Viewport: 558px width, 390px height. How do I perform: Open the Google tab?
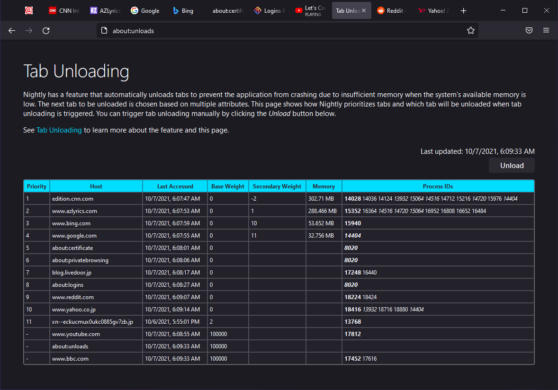click(x=145, y=10)
